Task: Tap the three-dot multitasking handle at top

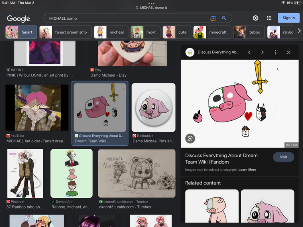Action: 152,3
